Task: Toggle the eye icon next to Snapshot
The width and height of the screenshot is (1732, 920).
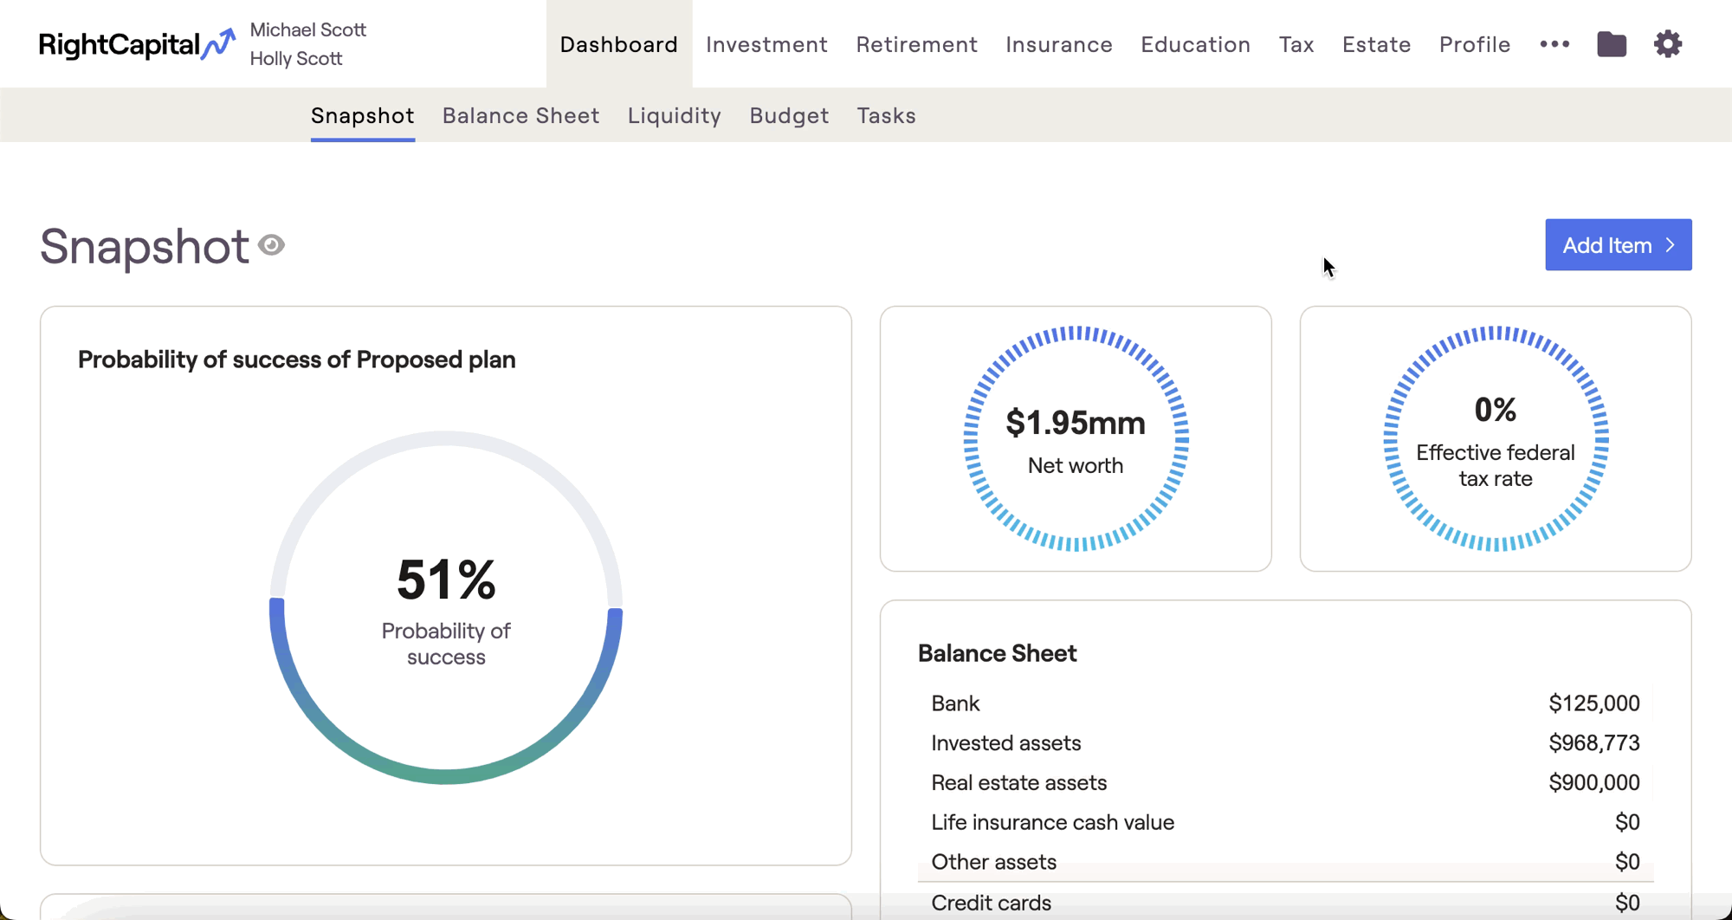Action: 272,245
